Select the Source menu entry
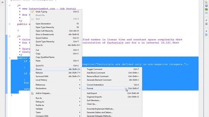 point(56,69)
